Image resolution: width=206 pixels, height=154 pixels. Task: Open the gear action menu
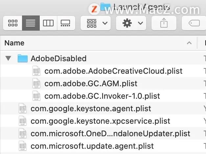pos(131,23)
